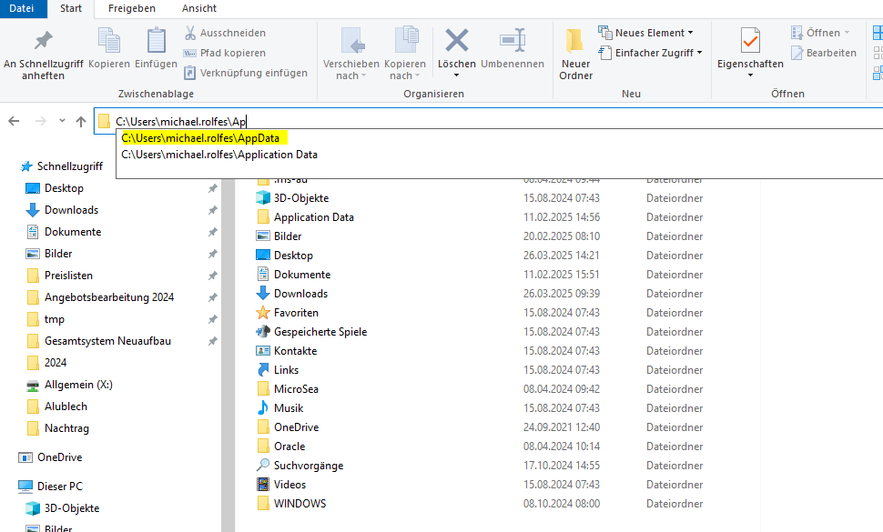Pin with An Schnellzugriff anheften icon

coord(42,41)
